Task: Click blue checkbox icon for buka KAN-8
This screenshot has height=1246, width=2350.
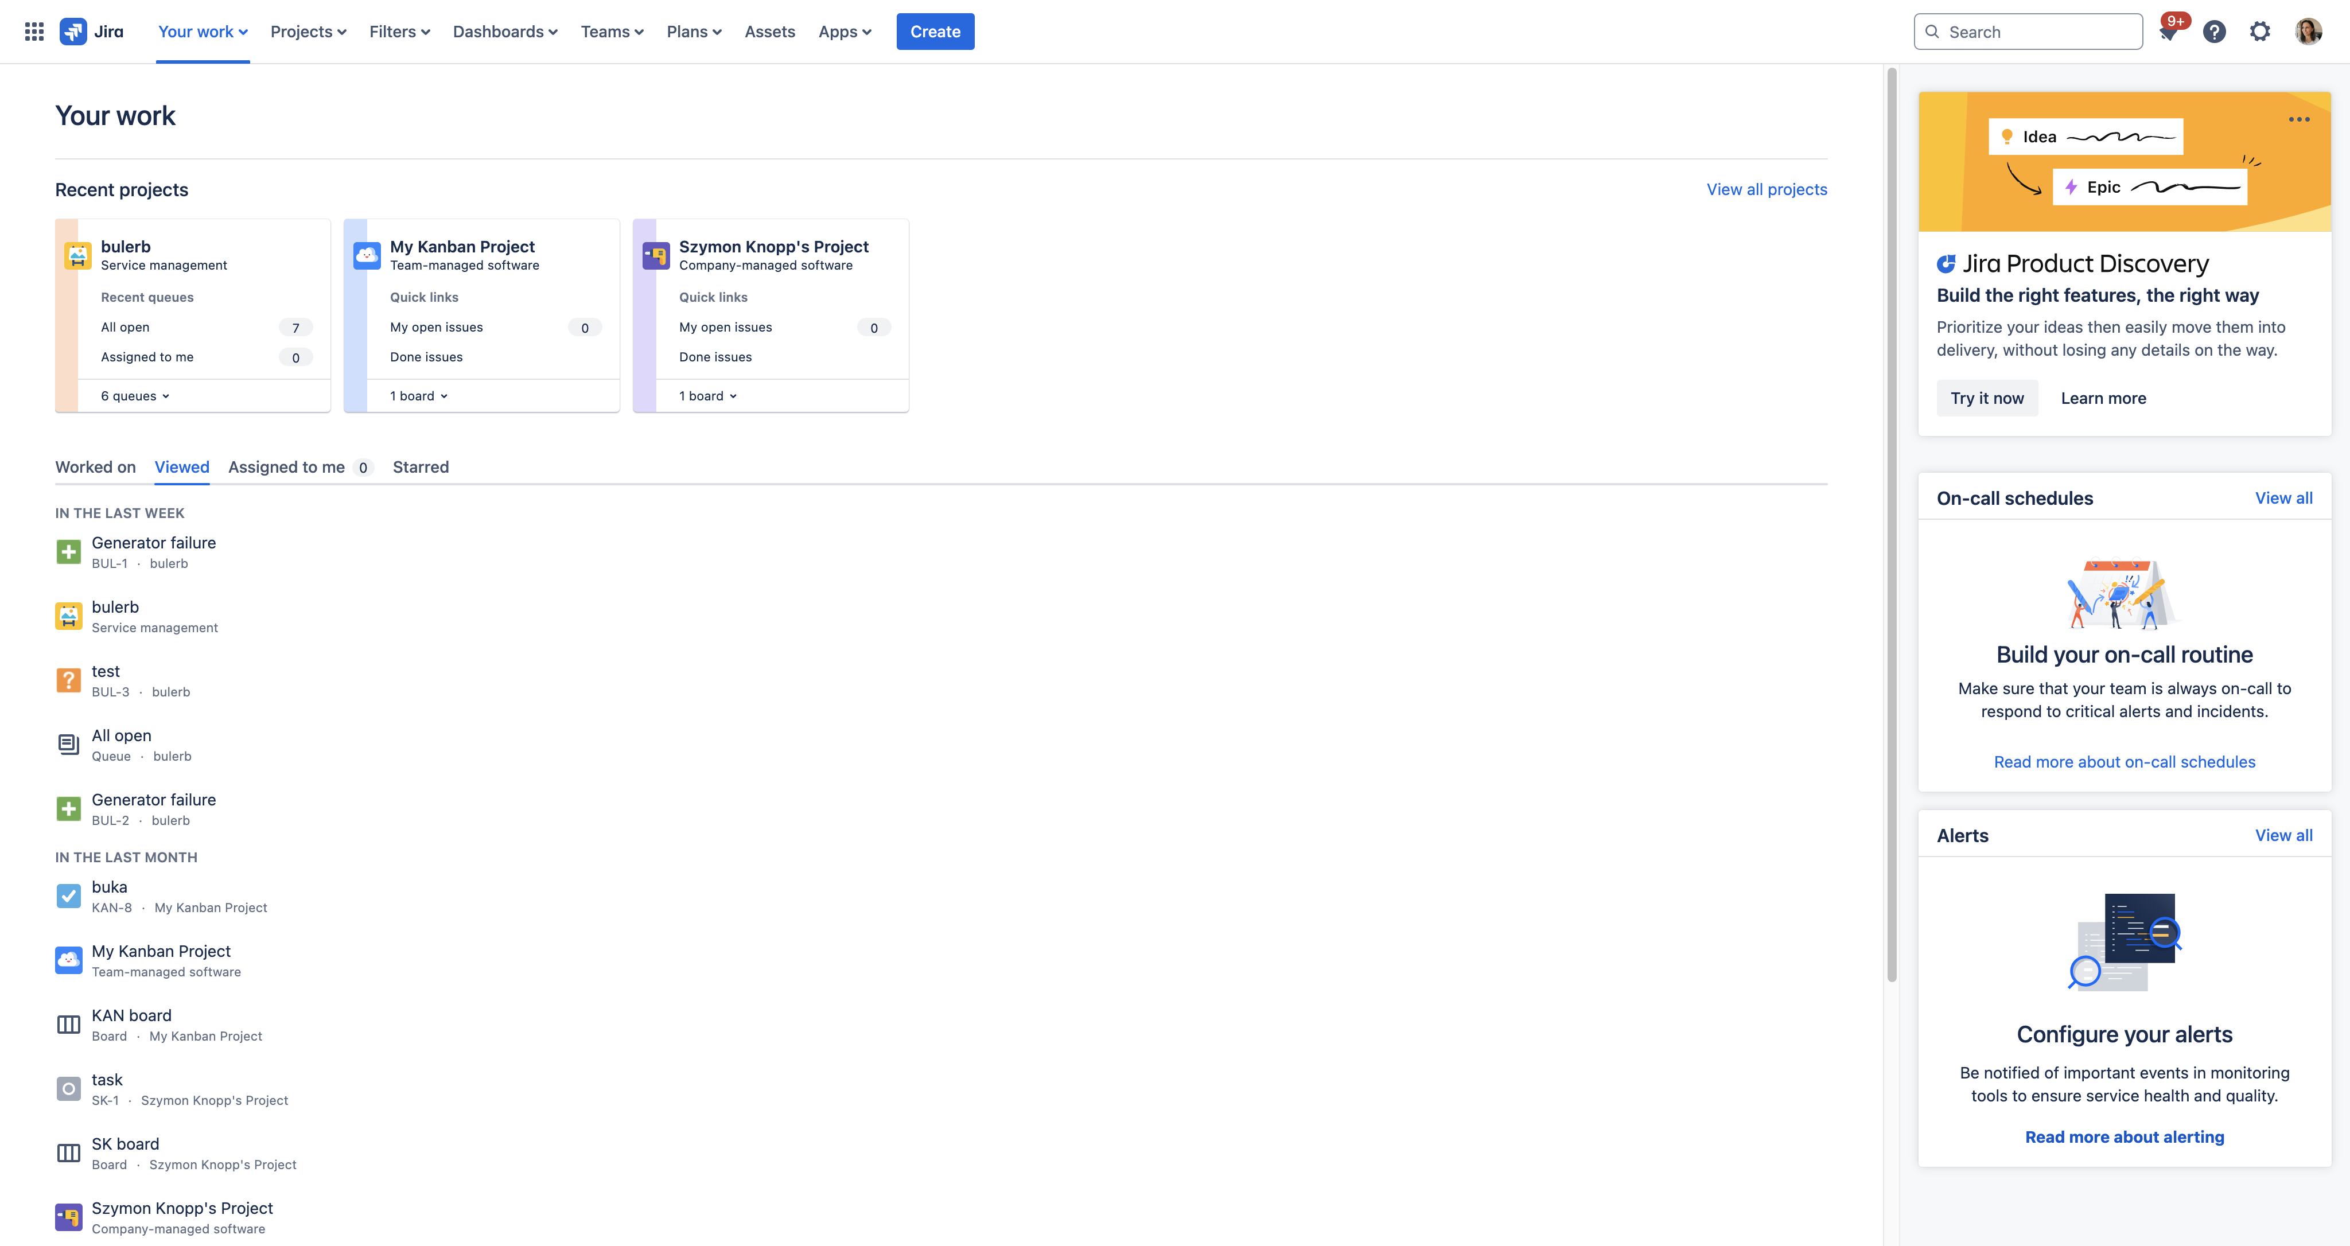Action: [68, 895]
